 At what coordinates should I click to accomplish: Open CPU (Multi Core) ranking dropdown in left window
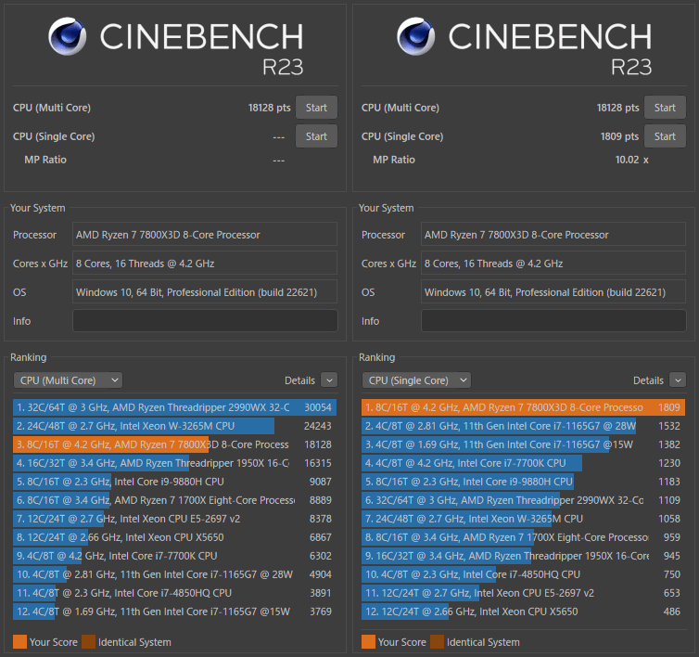[68, 380]
